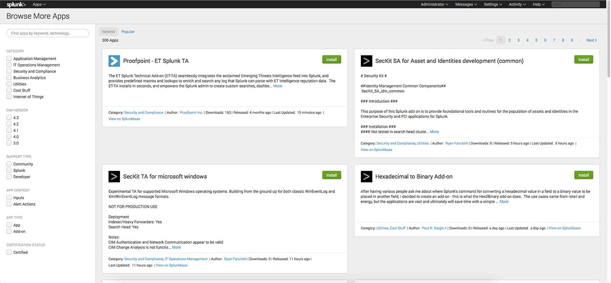Go to results page 2
This screenshot has height=283, width=611.
pyautogui.click(x=509, y=40)
